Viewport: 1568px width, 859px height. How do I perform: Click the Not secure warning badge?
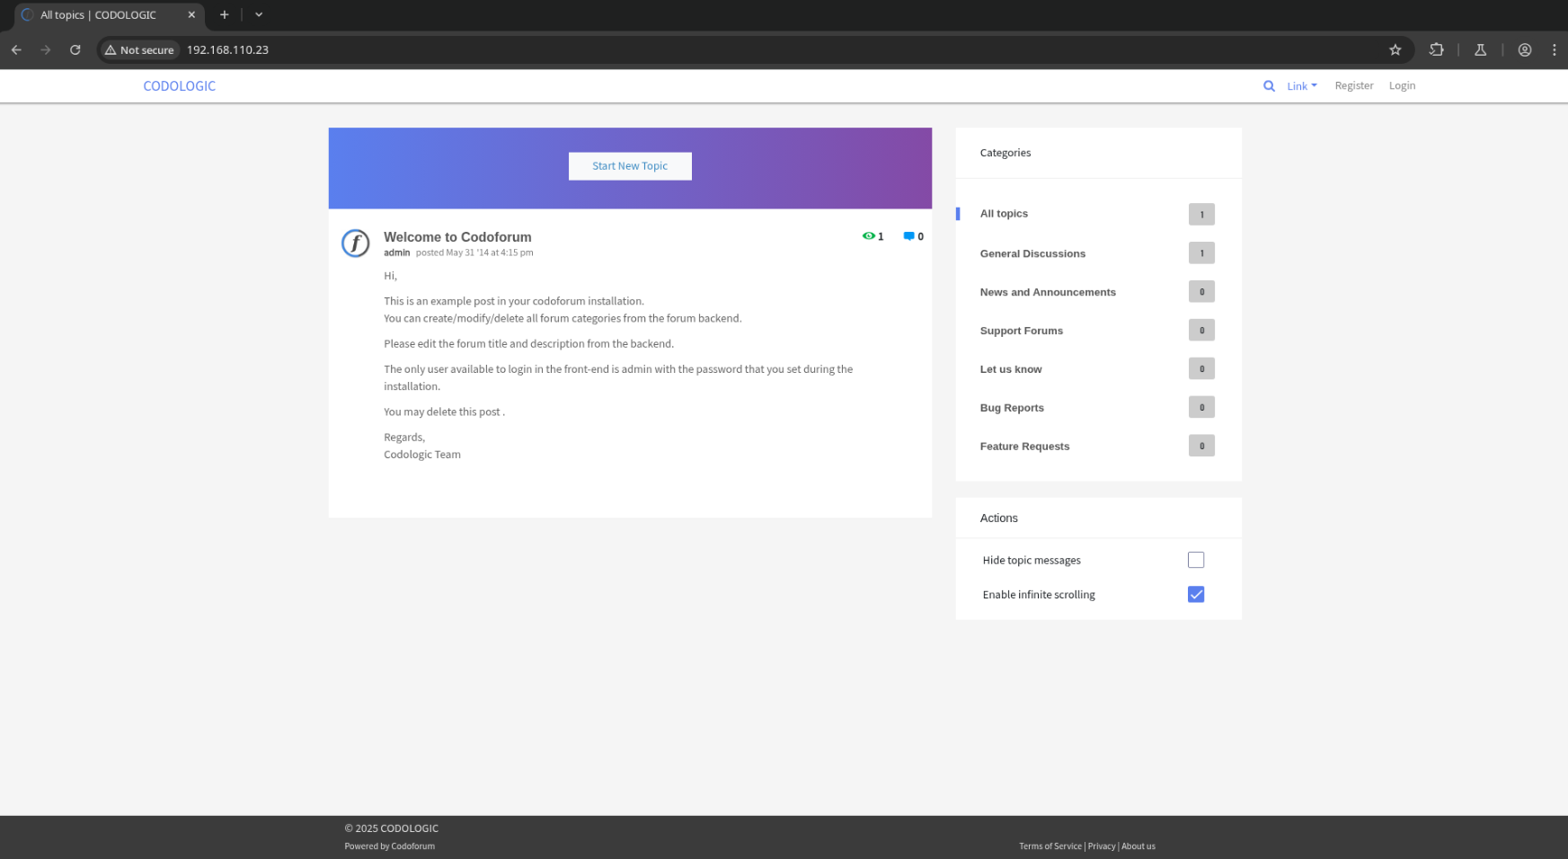139,50
